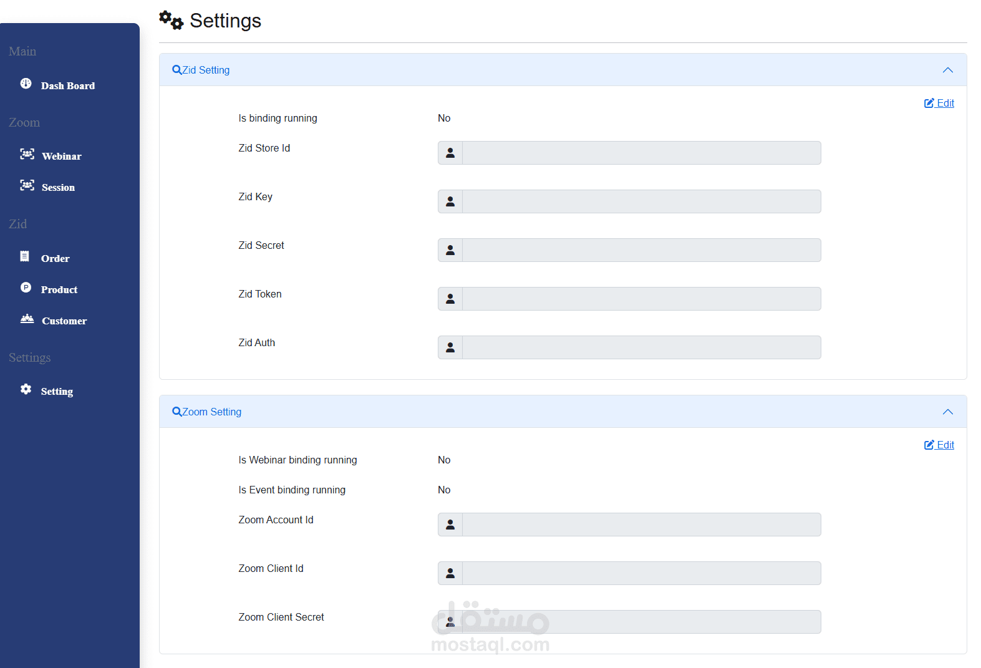The height and width of the screenshot is (668, 981).
Task: Click the Zoom Account Id input field
Action: [641, 525]
